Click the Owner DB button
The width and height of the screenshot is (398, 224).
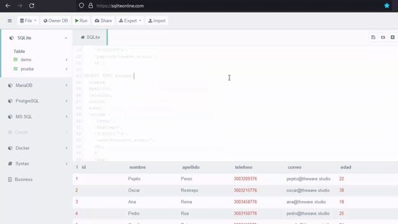[55, 21]
